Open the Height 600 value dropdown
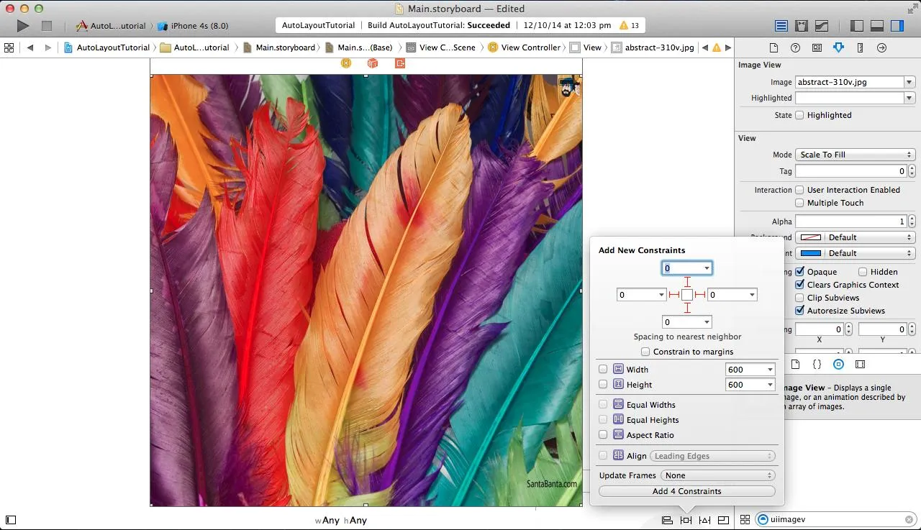The height and width of the screenshot is (530, 921). pyautogui.click(x=770, y=385)
